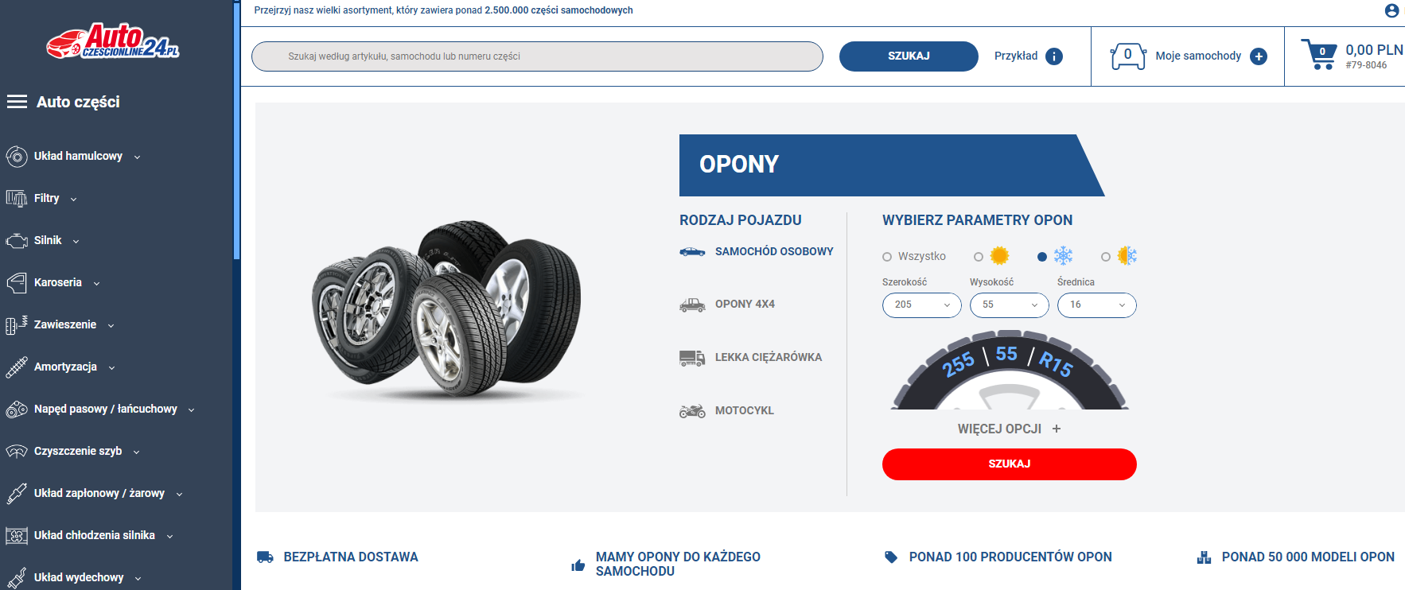Select the Wszystko tyre radio button
This screenshot has height=590, width=1405.
click(x=887, y=257)
